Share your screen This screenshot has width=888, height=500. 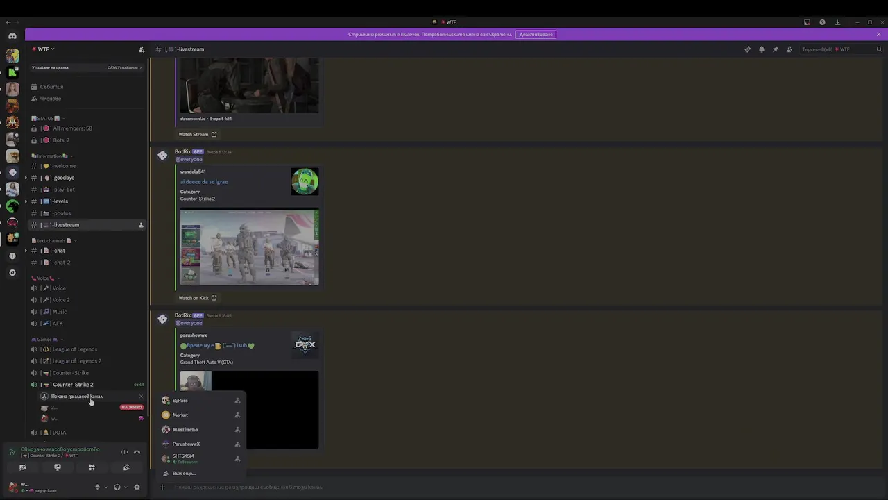point(58,467)
